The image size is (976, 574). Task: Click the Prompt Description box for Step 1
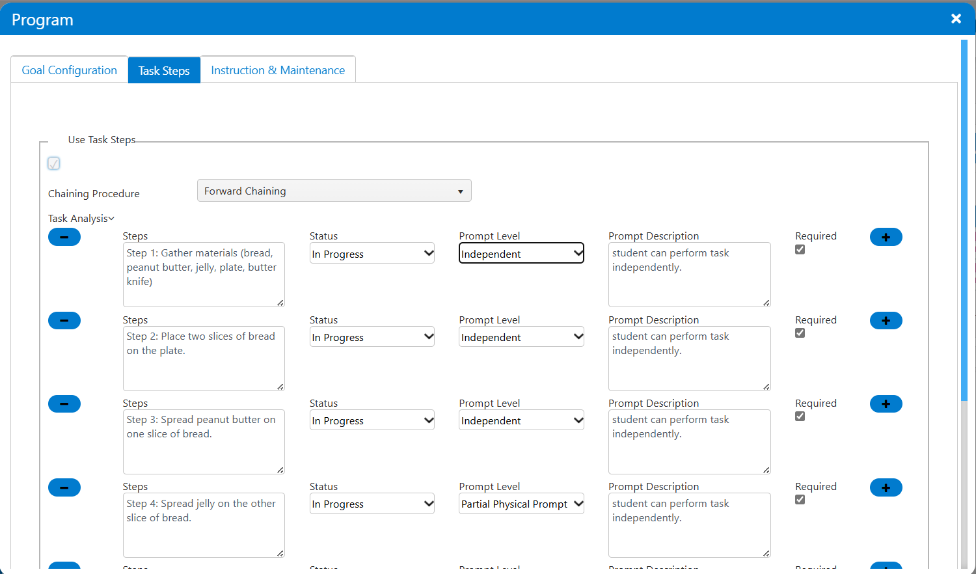click(690, 275)
